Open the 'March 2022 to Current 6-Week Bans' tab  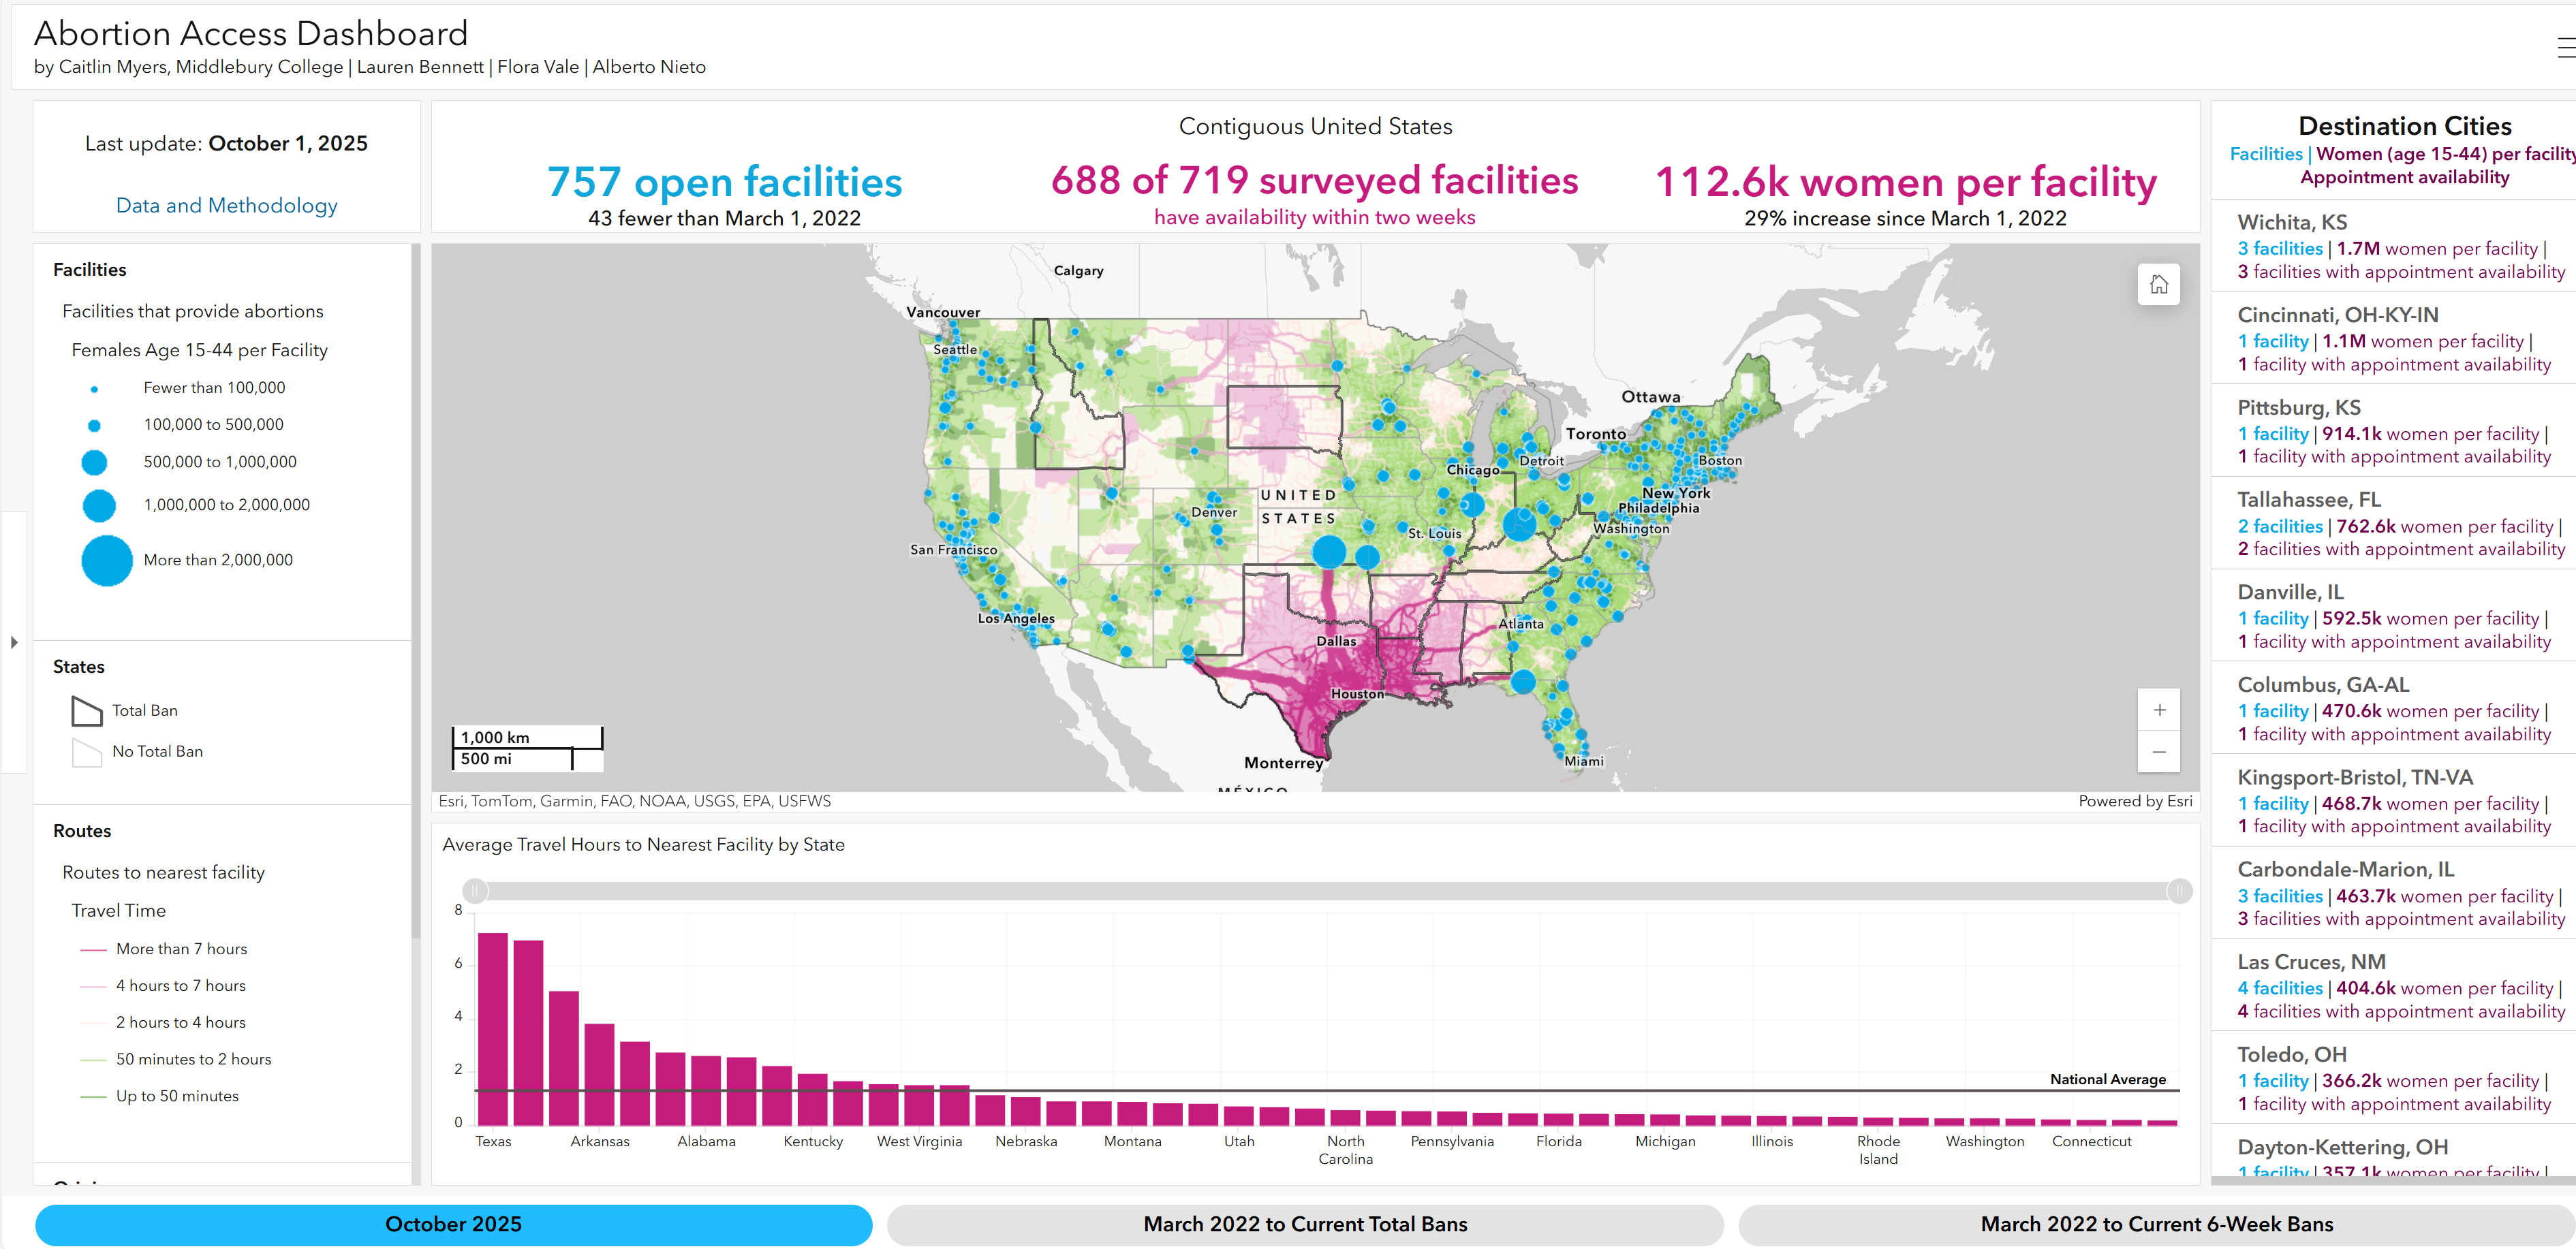click(x=2156, y=1224)
